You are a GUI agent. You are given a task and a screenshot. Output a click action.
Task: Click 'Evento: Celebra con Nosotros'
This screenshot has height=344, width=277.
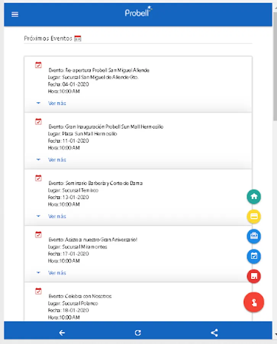[80, 296]
